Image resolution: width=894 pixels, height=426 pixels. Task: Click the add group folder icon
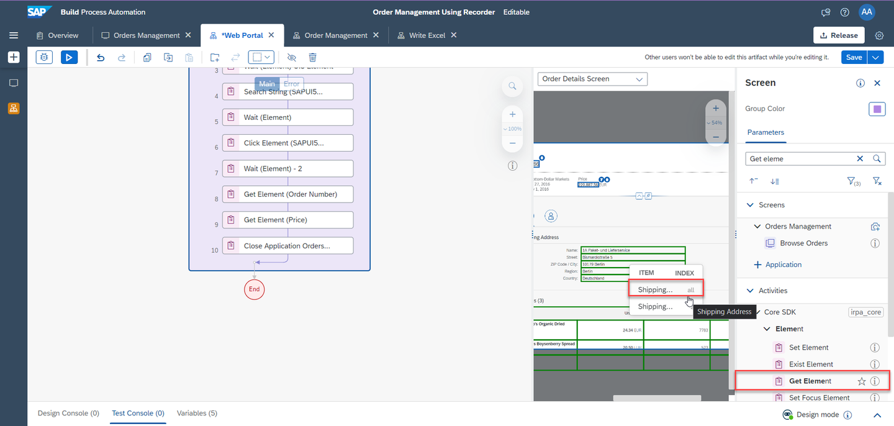coord(215,57)
